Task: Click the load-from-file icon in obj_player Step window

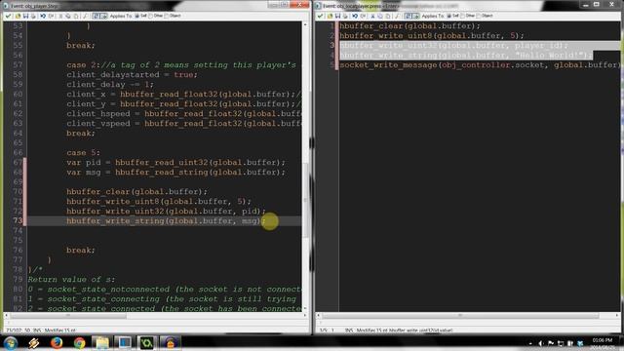Action: pyautogui.click(x=18, y=16)
